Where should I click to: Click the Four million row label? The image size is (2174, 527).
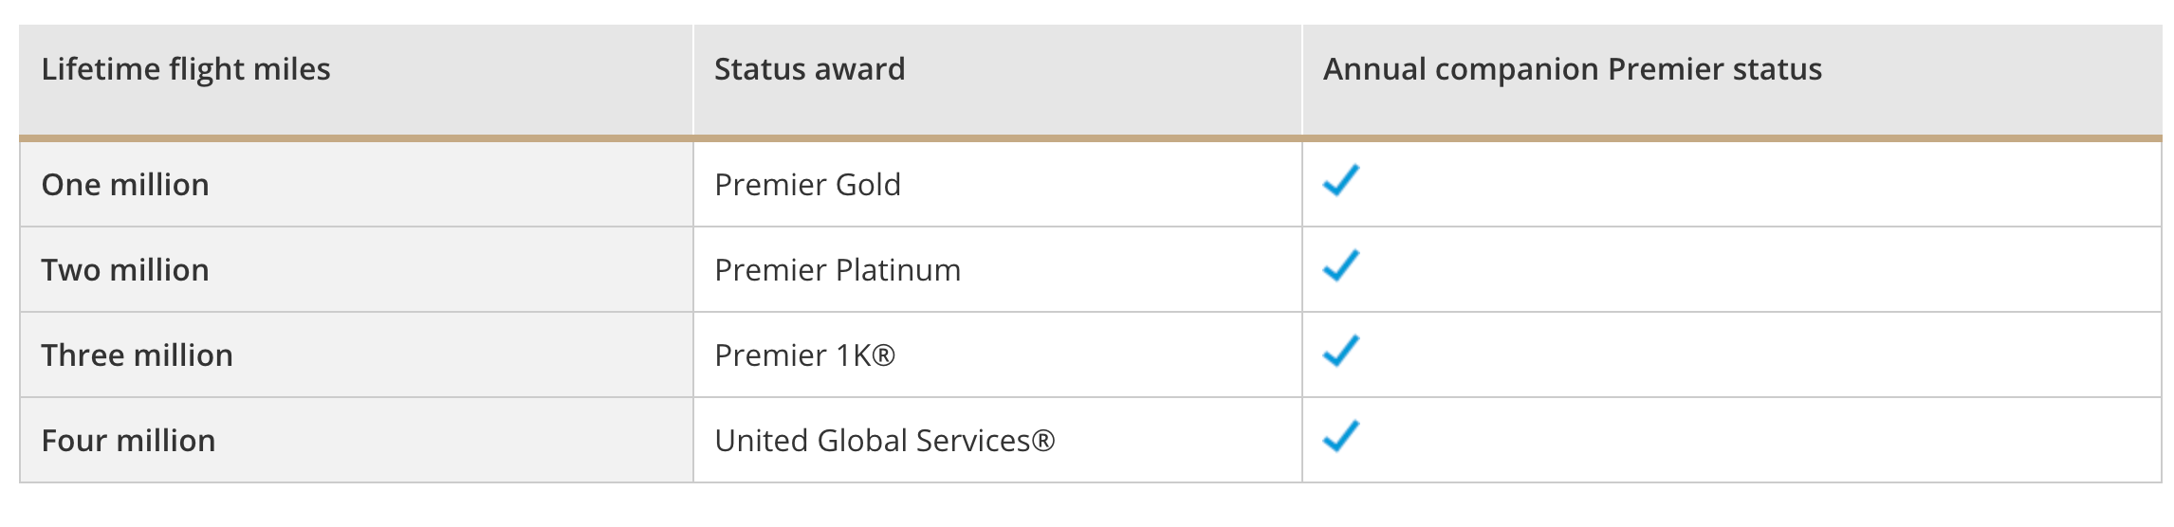129,441
